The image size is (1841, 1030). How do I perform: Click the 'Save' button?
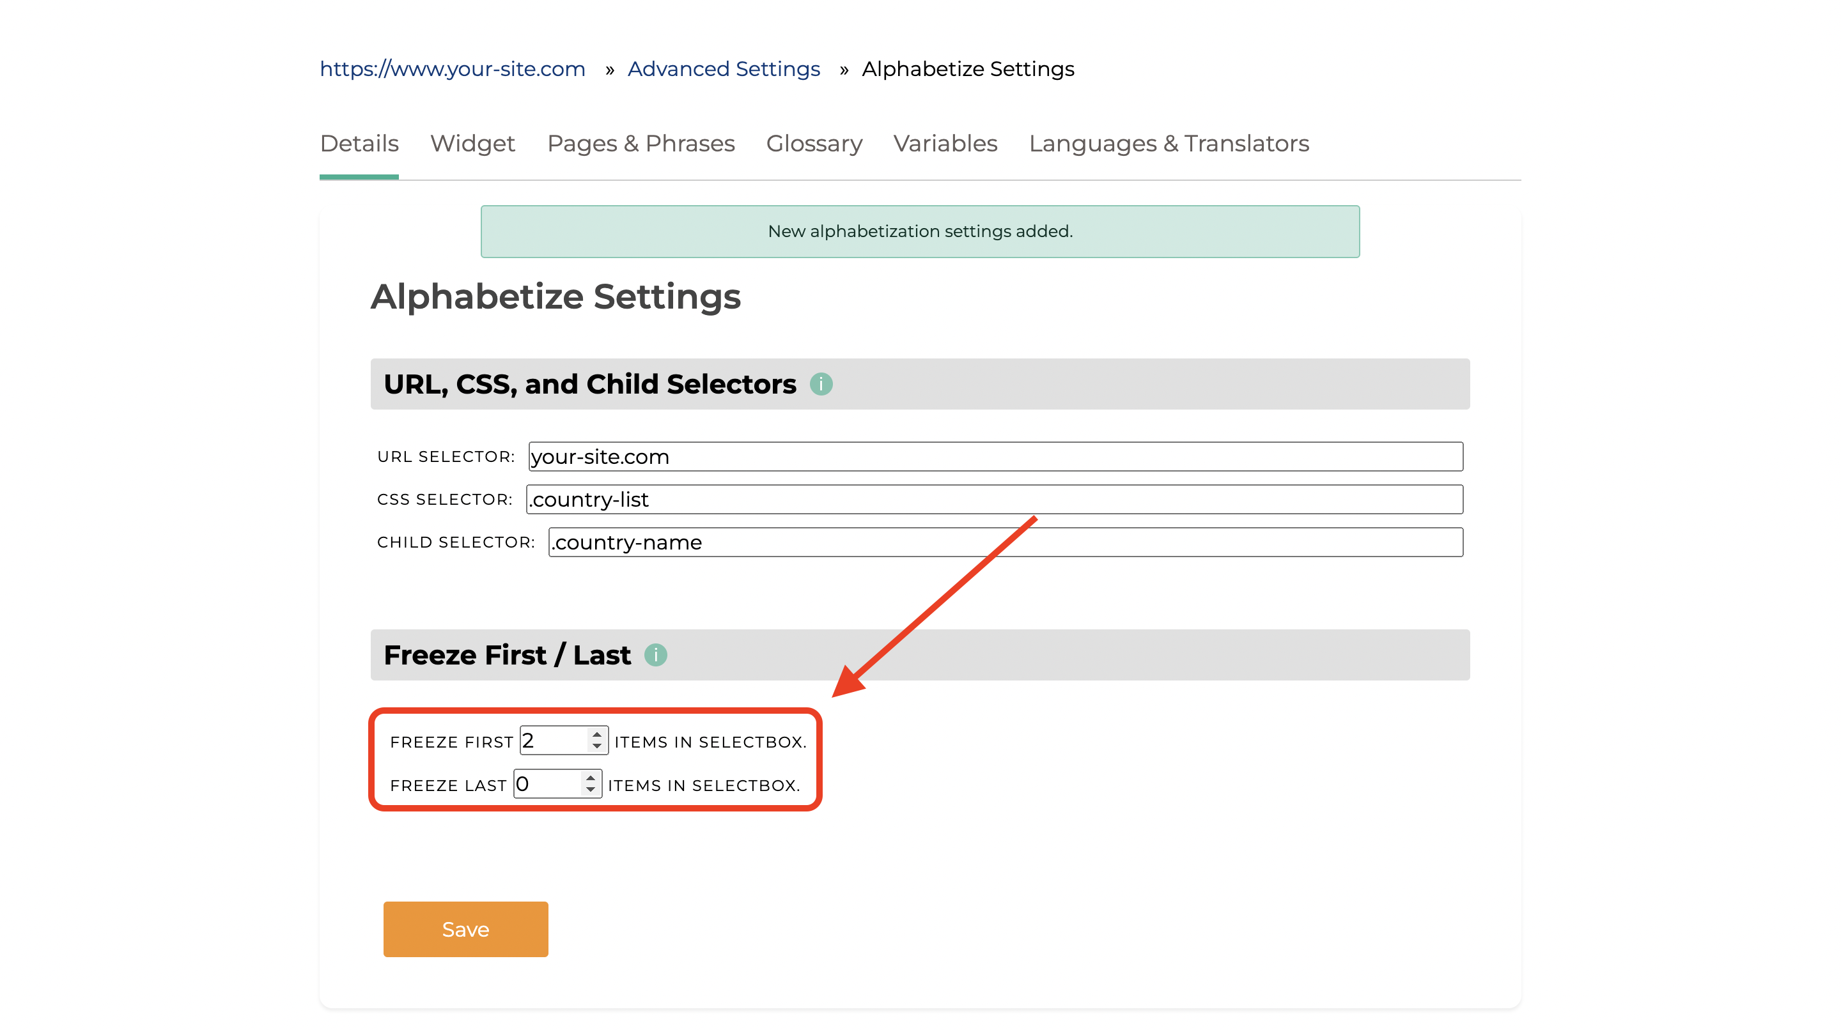coord(465,929)
